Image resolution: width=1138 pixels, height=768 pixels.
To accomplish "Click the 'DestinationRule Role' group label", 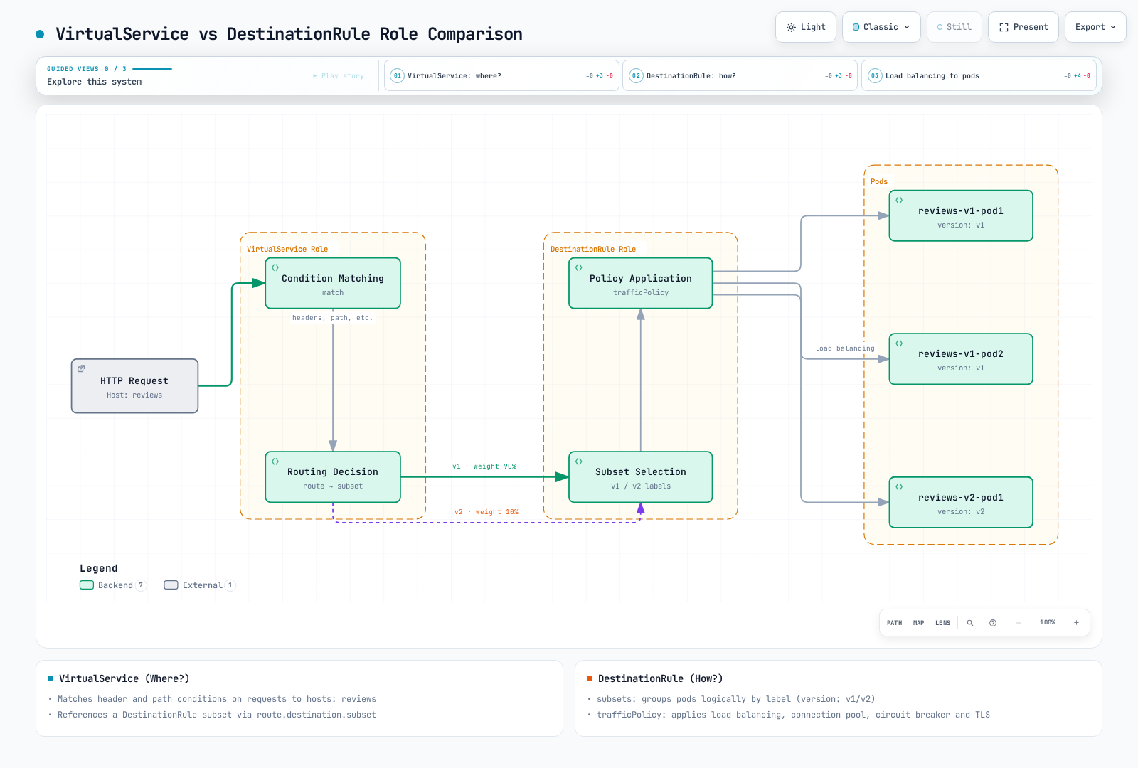I will coord(593,249).
